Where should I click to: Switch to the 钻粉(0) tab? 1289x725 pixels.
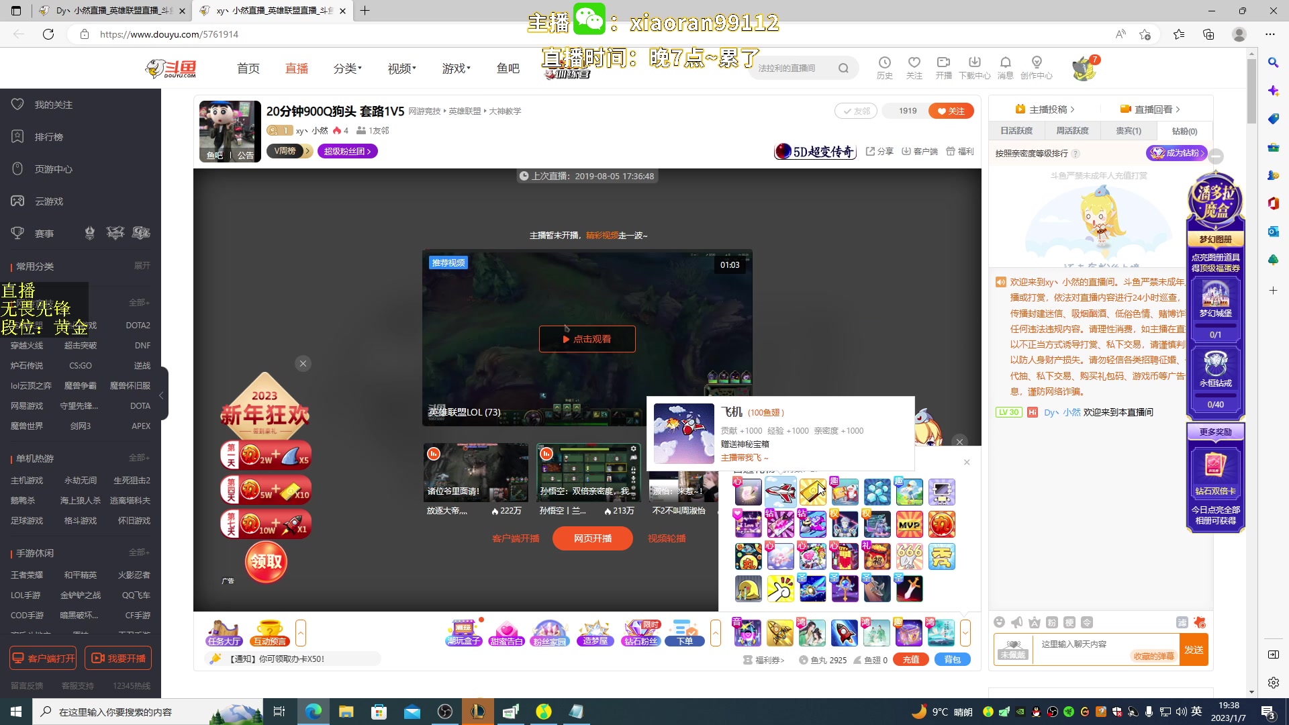pyautogui.click(x=1184, y=131)
